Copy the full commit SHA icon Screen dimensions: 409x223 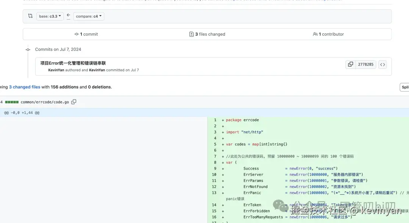tap(350, 64)
